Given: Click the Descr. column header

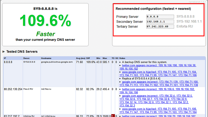Looking at the screenshot, I should pyautogui.click(x=26, y=58).
